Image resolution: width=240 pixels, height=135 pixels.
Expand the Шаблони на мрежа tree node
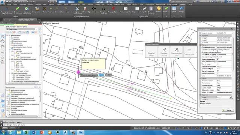pos(7,90)
